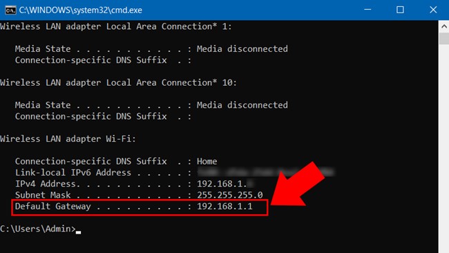Viewport: 449px width, 253px height.
Task: Click the red arrow annotation
Action: point(298,184)
